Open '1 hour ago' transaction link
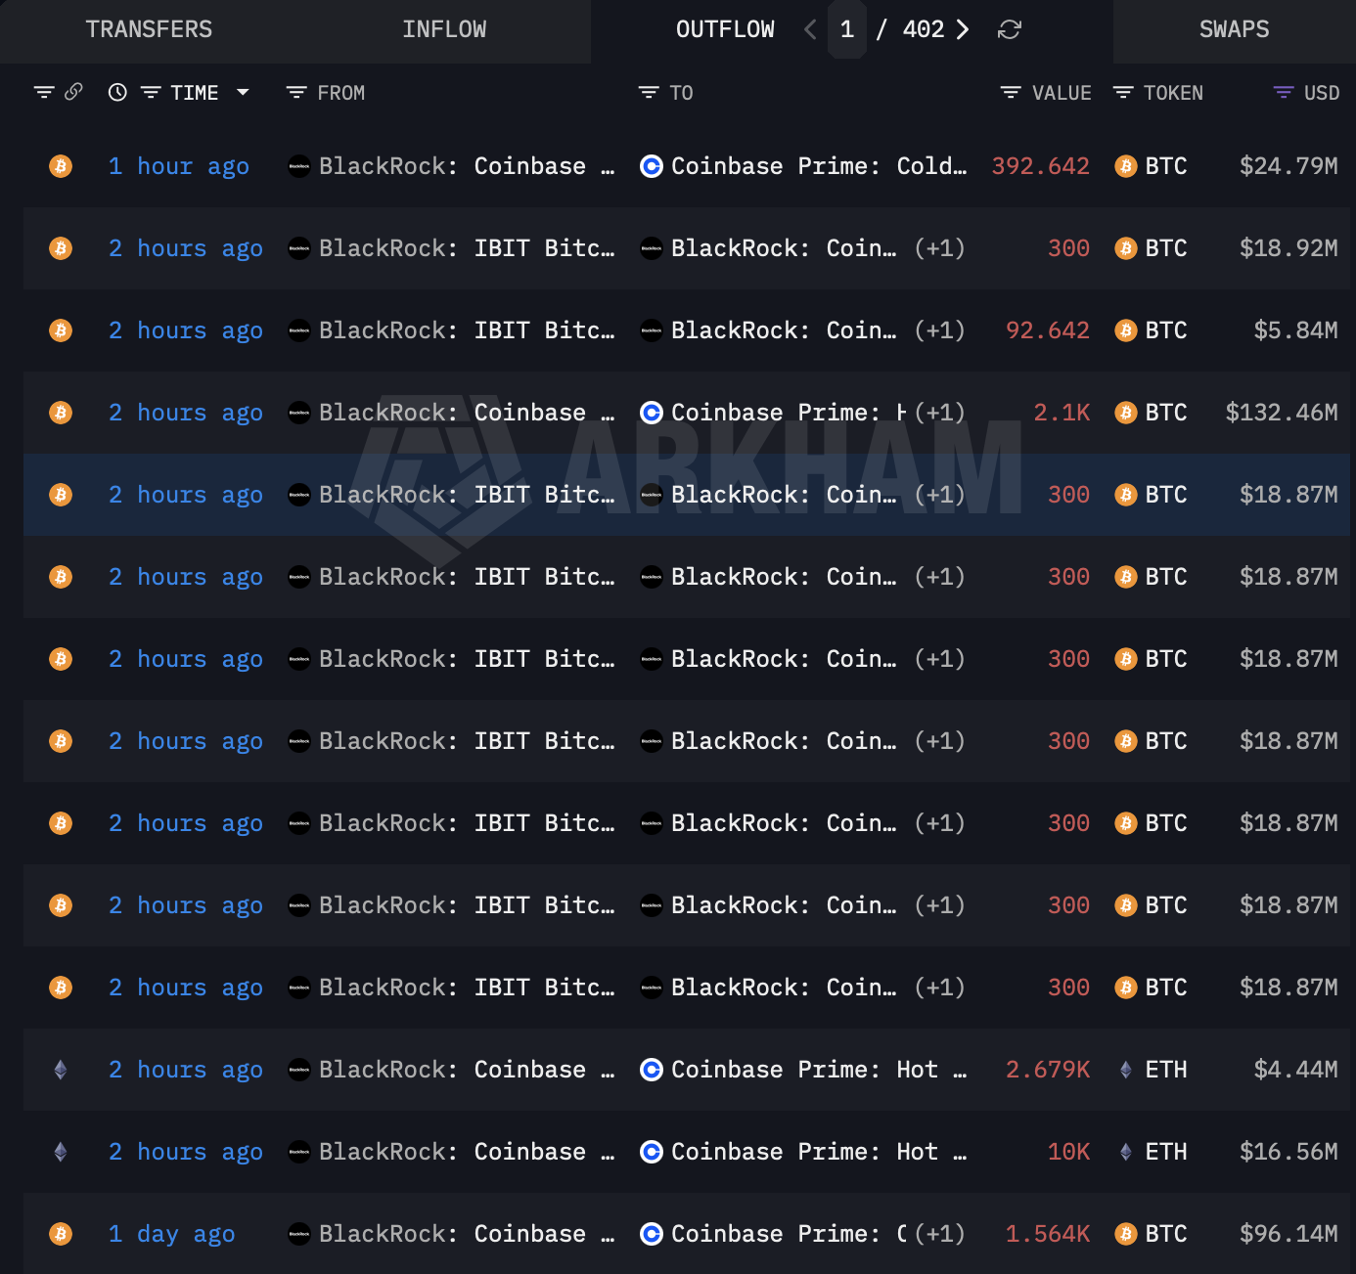The width and height of the screenshot is (1356, 1274). (179, 166)
